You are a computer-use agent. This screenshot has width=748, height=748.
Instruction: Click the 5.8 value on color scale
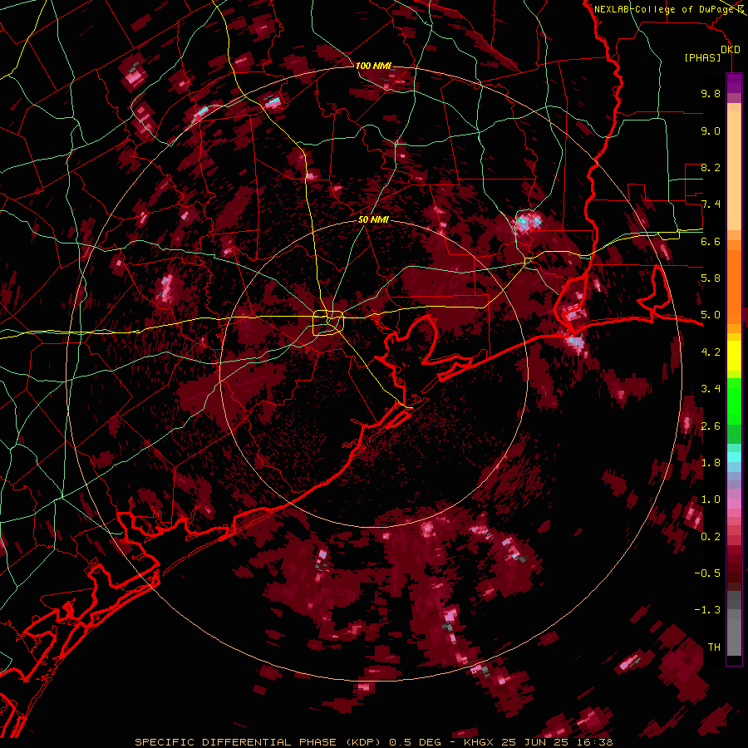(711, 278)
